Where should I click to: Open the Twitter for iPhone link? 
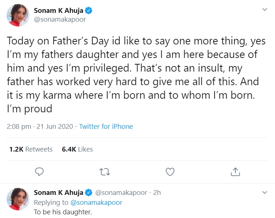pyautogui.click(x=106, y=126)
